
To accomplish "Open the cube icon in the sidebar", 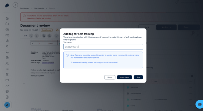I will tap(7, 58).
